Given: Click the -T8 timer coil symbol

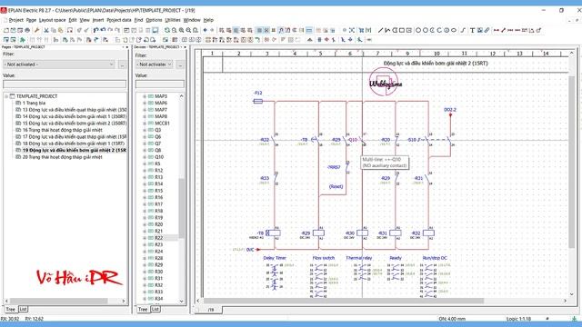Looking at the screenshot, I should coord(273,233).
